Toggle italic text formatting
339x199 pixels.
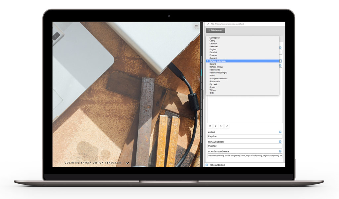tap(216, 126)
